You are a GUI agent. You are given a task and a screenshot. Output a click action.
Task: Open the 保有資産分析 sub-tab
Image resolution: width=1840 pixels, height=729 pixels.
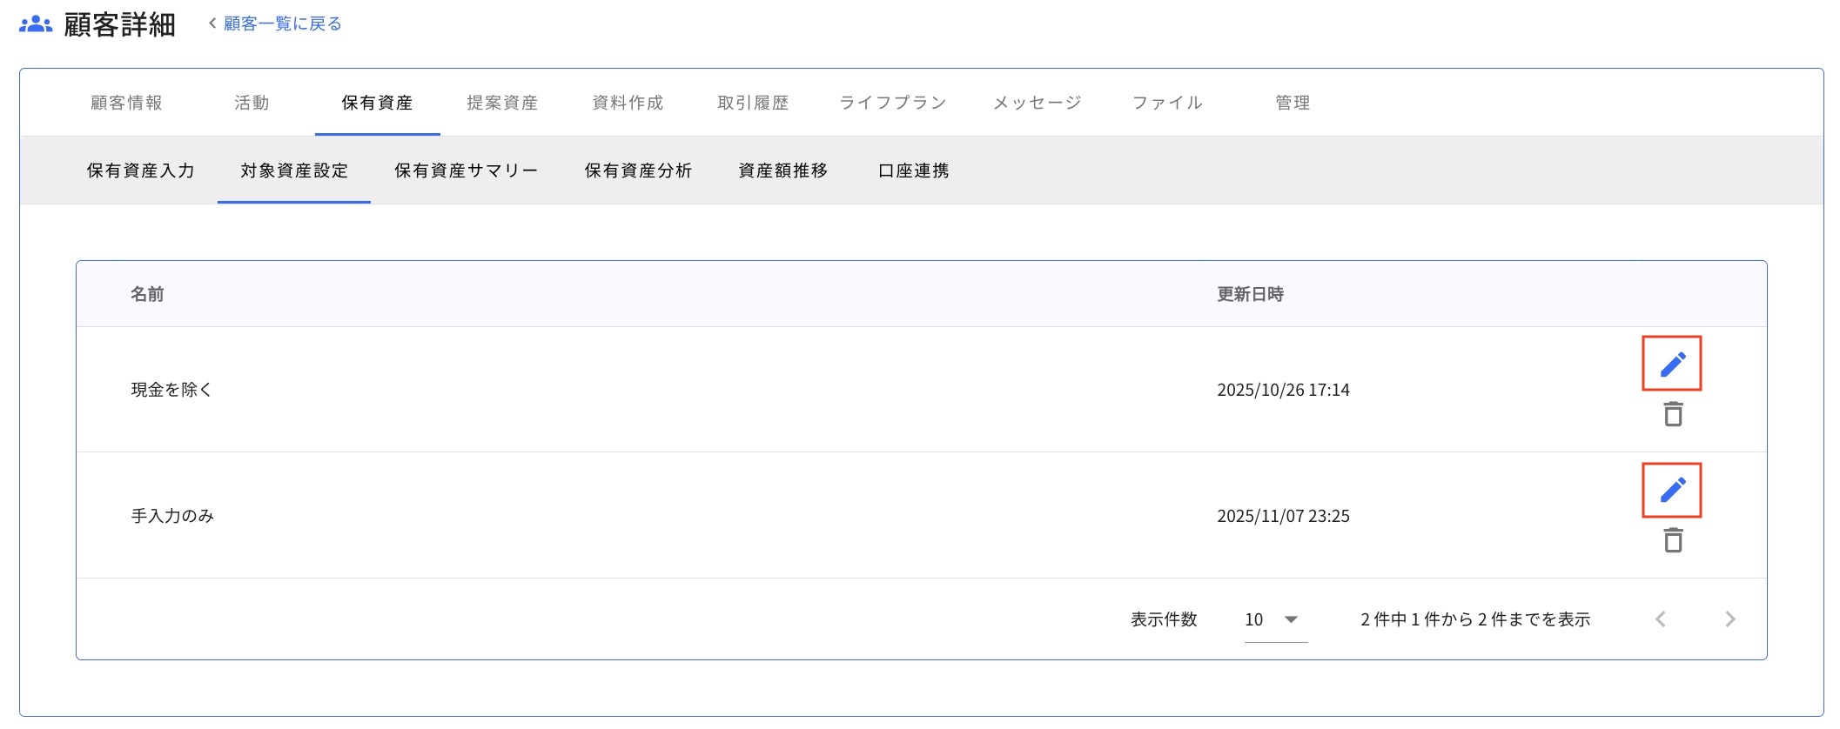point(639,171)
